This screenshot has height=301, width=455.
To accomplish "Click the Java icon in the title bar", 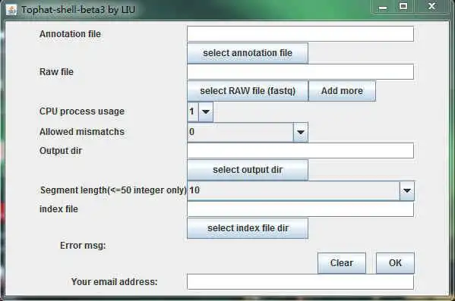I will [x=11, y=10].
